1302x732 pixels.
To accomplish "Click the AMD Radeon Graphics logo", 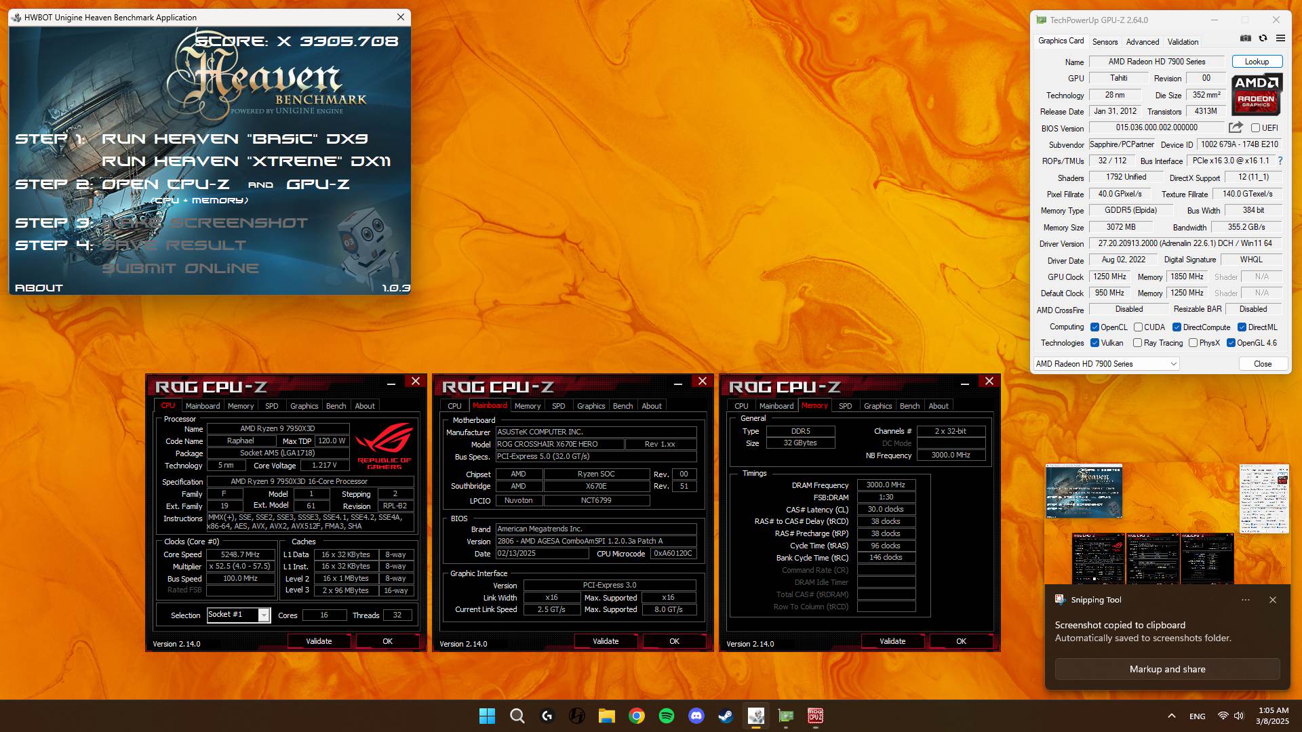I will coord(1257,94).
